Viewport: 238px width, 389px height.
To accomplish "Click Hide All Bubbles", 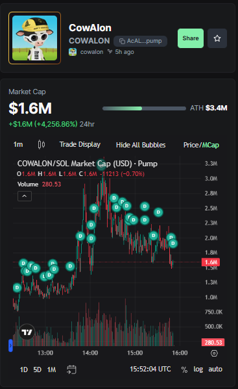I will (x=141, y=145).
